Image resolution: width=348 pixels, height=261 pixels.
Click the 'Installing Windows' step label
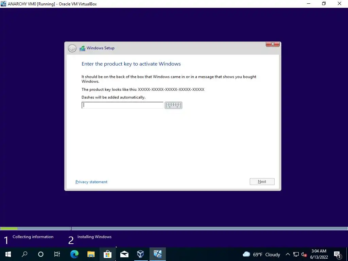[94, 237]
